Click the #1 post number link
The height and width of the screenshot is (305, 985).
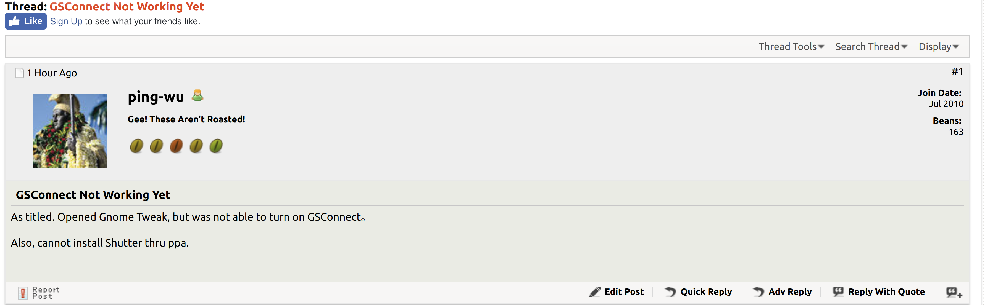(957, 71)
